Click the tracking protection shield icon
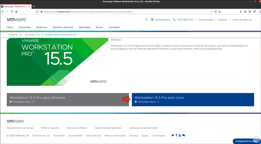 point(37,12)
